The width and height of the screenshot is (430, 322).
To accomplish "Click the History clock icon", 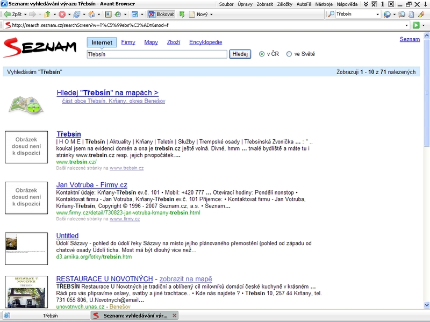I will [x=118, y=15].
